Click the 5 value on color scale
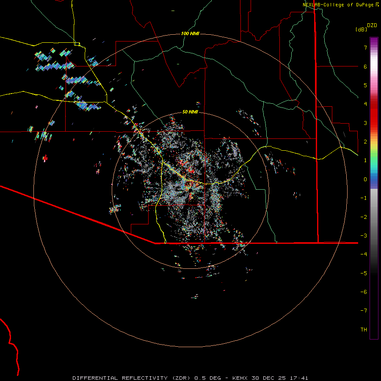The width and height of the screenshot is (381, 381). click(x=365, y=85)
